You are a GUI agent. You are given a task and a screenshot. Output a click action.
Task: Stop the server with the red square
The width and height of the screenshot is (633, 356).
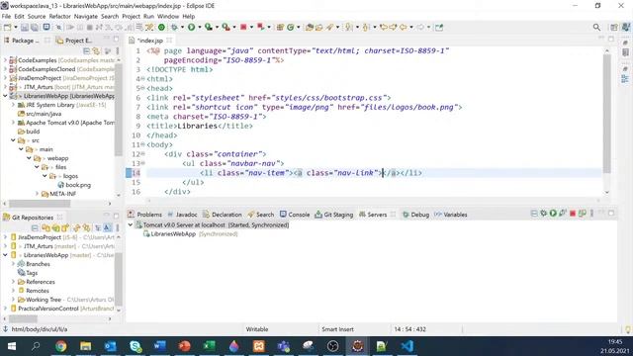pyautogui.click(x=573, y=214)
